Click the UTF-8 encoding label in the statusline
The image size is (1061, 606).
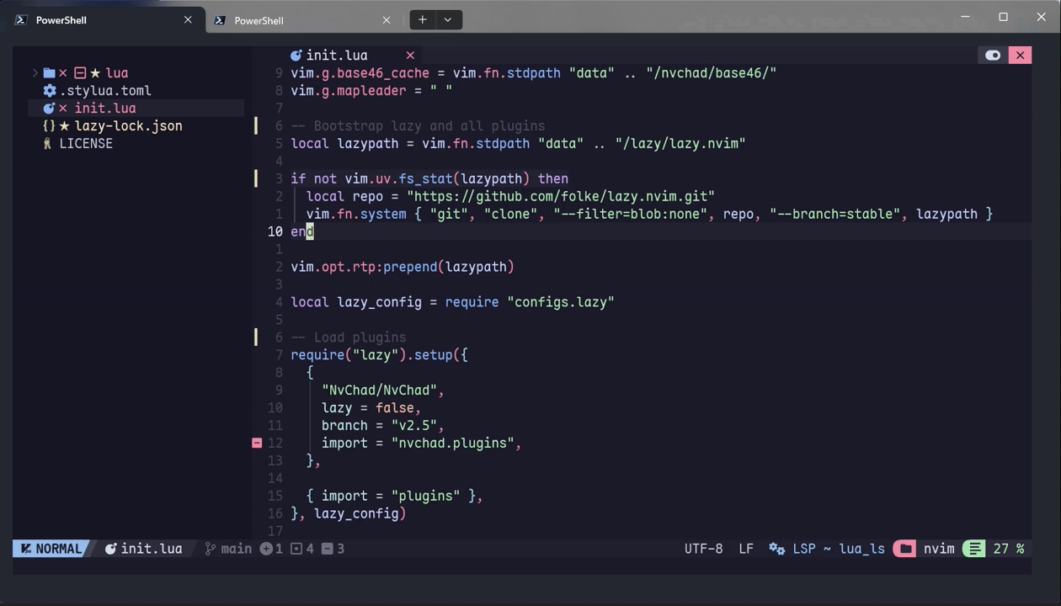coord(703,548)
